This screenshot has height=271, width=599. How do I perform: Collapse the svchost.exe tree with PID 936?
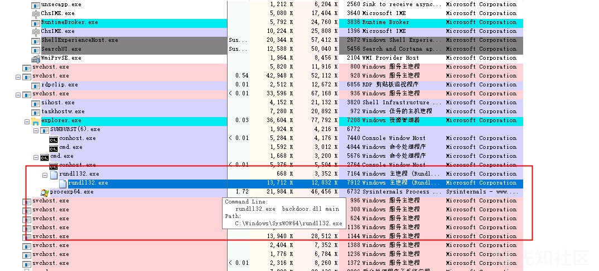click(x=18, y=95)
